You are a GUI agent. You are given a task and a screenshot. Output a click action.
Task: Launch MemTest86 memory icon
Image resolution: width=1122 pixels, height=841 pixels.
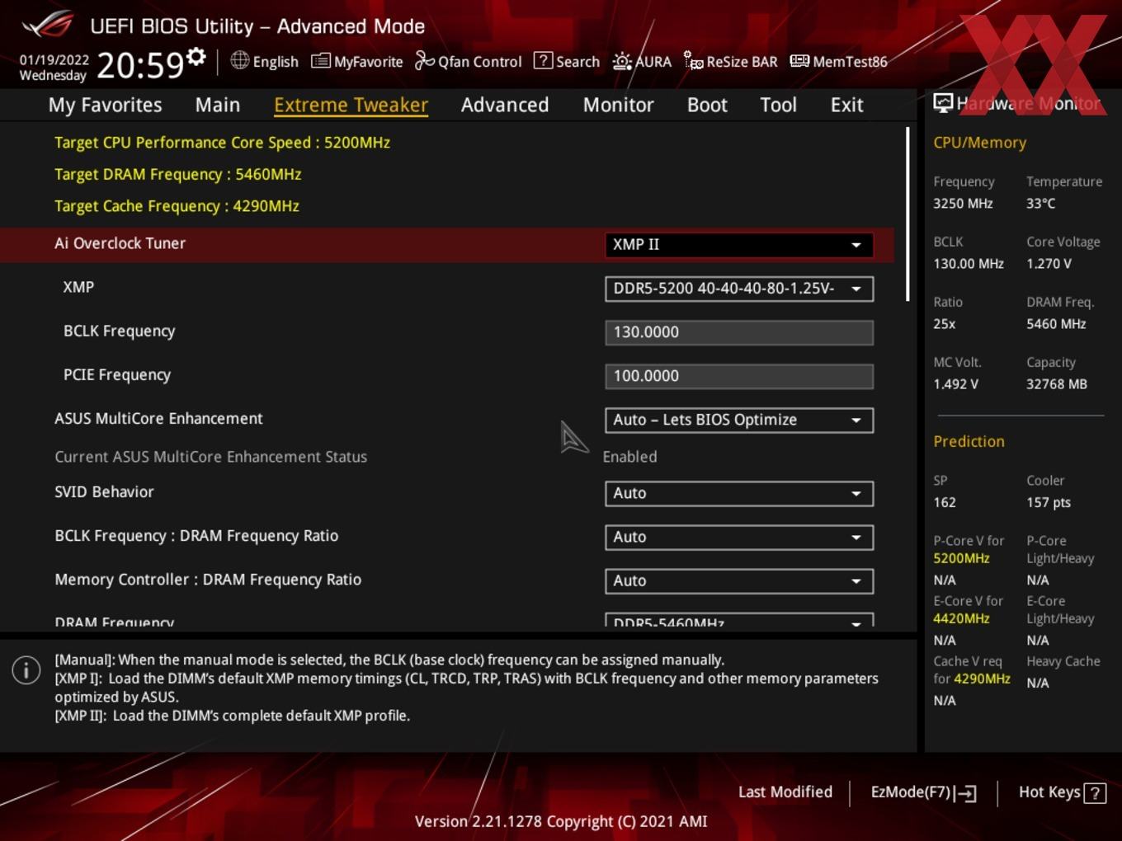(x=799, y=61)
